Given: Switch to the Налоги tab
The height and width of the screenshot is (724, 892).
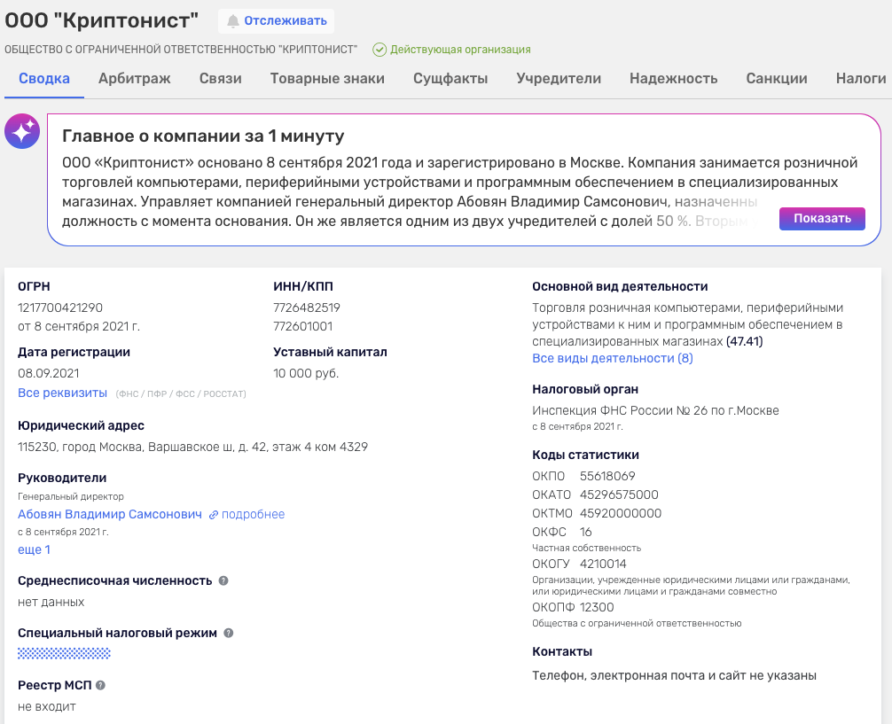Looking at the screenshot, I should pyautogui.click(x=861, y=79).
